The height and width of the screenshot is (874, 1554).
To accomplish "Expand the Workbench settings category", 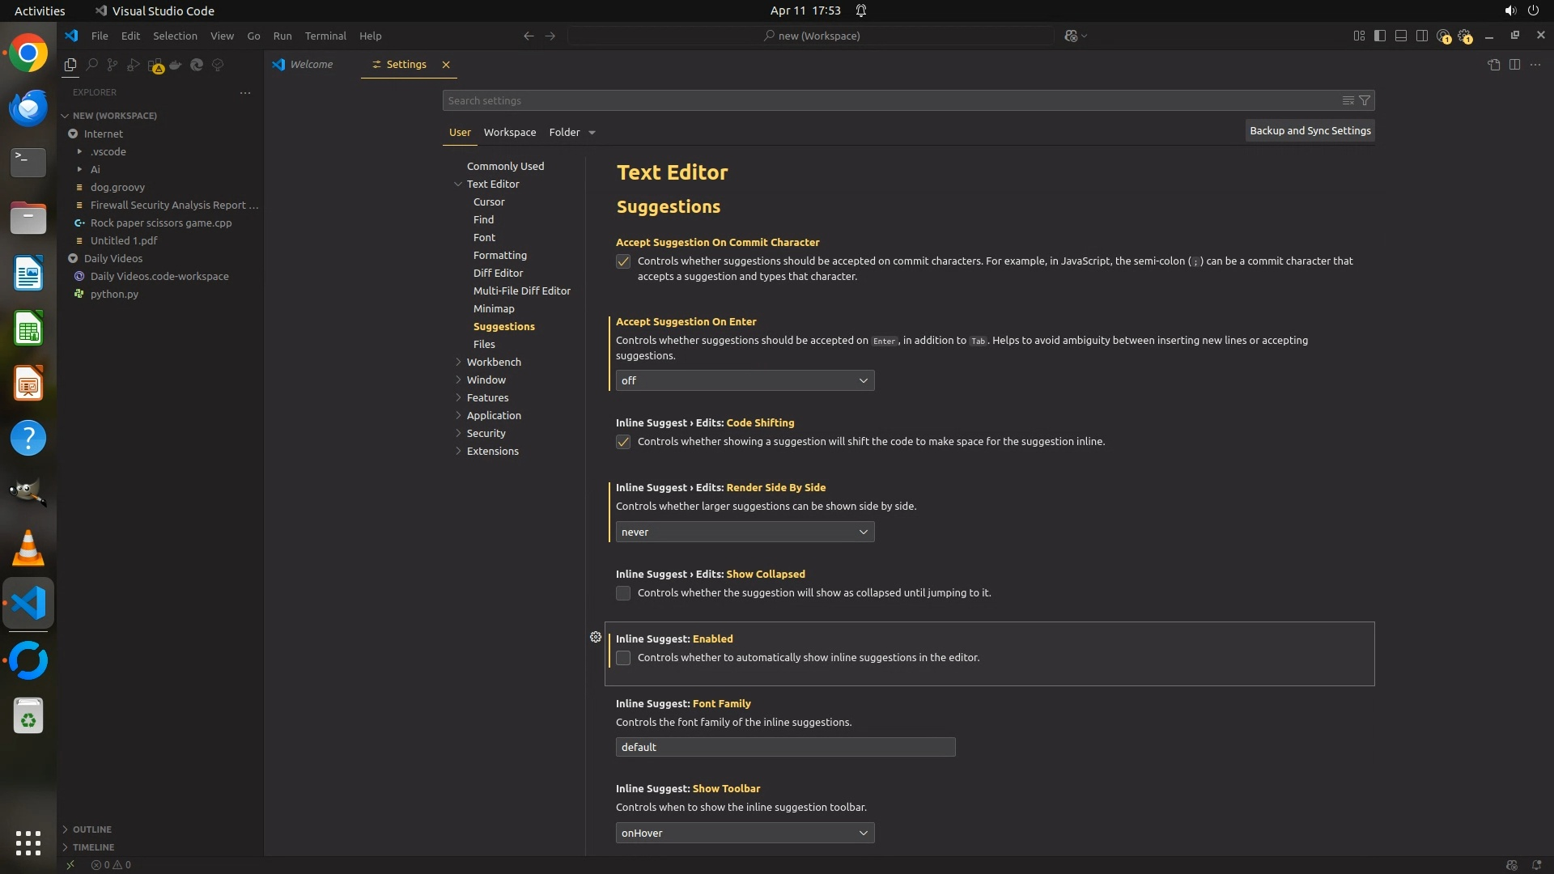I will click(x=494, y=362).
